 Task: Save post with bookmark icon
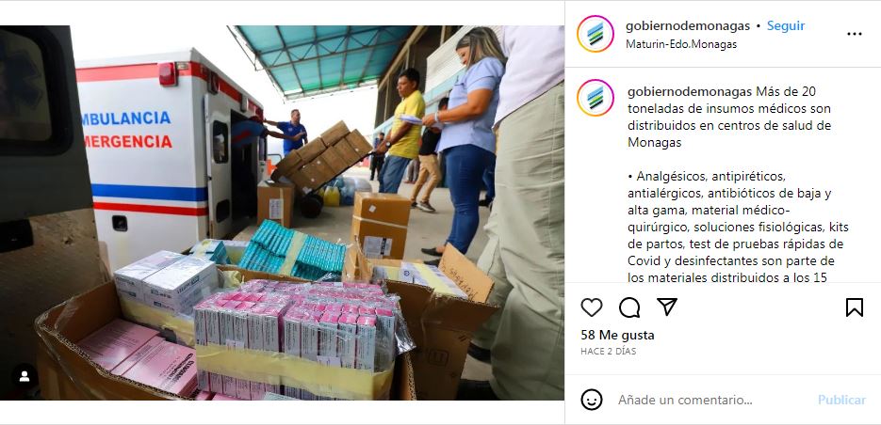(x=854, y=307)
